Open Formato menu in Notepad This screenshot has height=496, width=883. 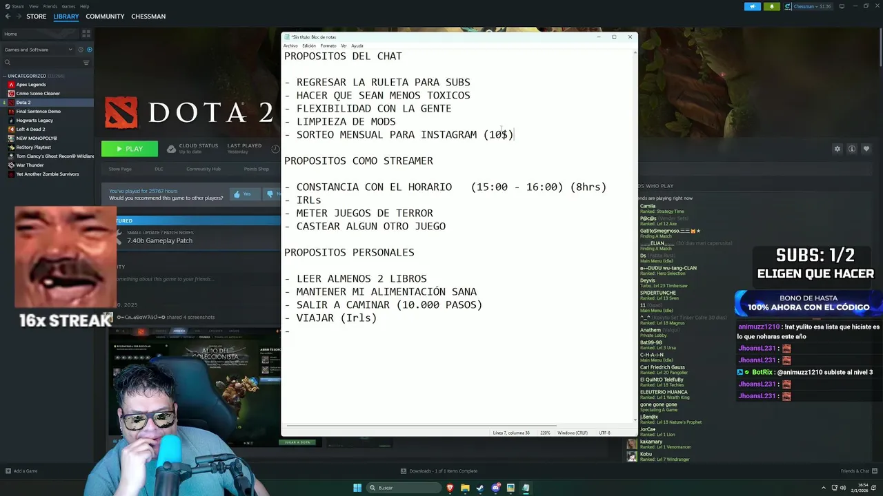328,46
